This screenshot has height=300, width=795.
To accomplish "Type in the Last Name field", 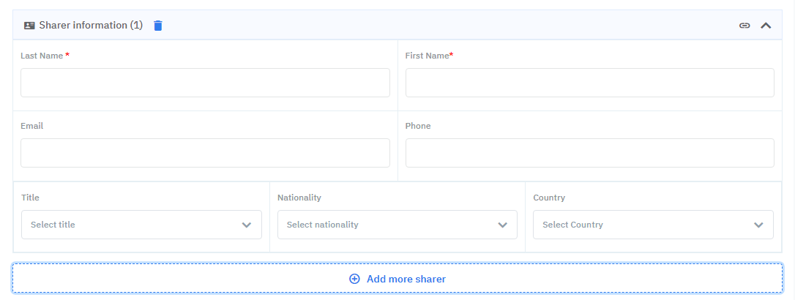I will pos(205,83).
